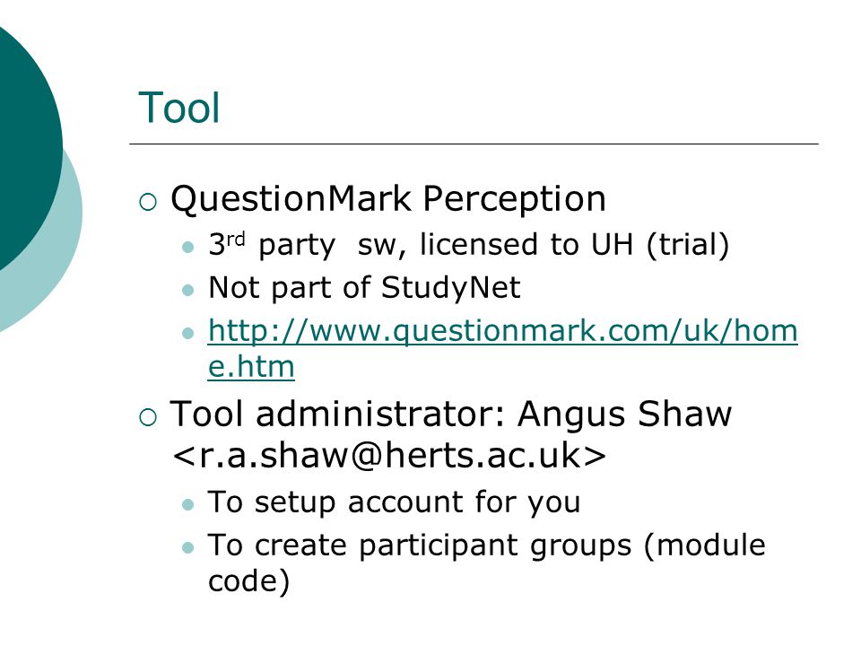Click the r.a.shaw@herts.ac.uk email address
The width and height of the screenshot is (861, 646).
388,456
